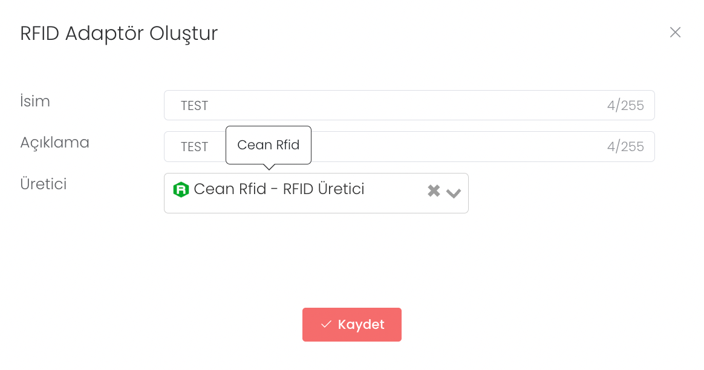Select the 'Cean Rfid - RFID Üretici' value text
Screen dimensions: 704x370
tap(279, 189)
